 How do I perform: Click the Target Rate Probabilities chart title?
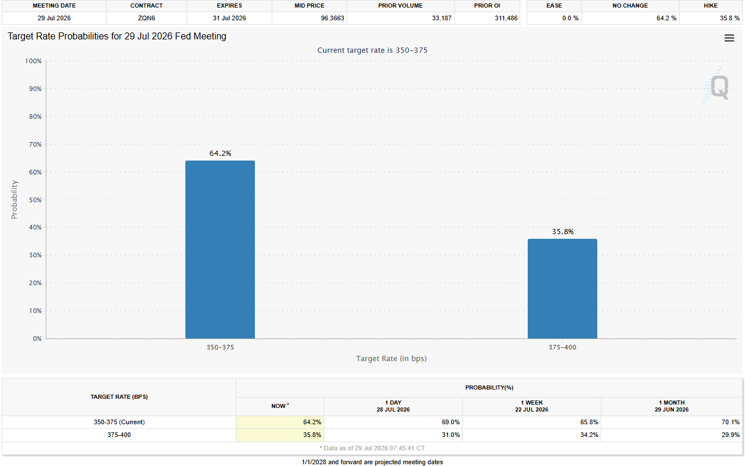tap(117, 37)
